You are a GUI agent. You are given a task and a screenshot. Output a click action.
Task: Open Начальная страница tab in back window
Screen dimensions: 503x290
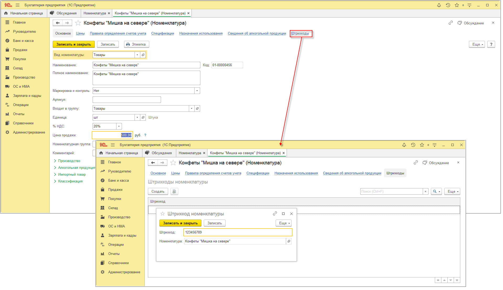(24, 13)
